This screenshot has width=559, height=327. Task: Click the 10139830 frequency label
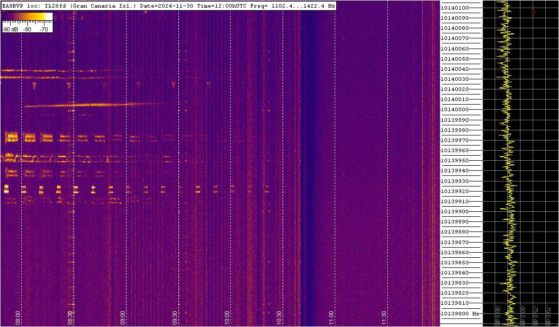[455, 283]
